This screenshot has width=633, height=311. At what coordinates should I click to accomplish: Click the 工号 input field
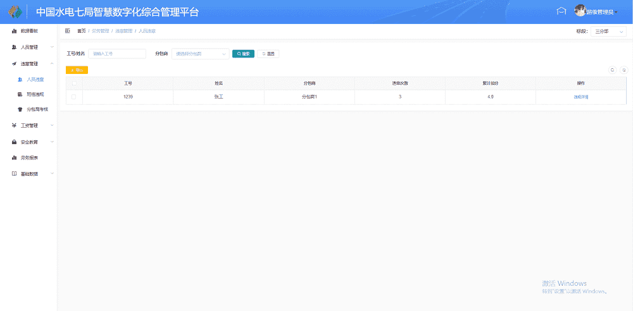(117, 54)
